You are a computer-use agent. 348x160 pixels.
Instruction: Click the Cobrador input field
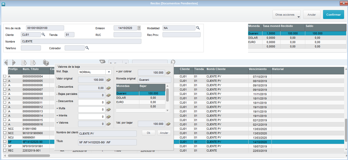coord(75,48)
